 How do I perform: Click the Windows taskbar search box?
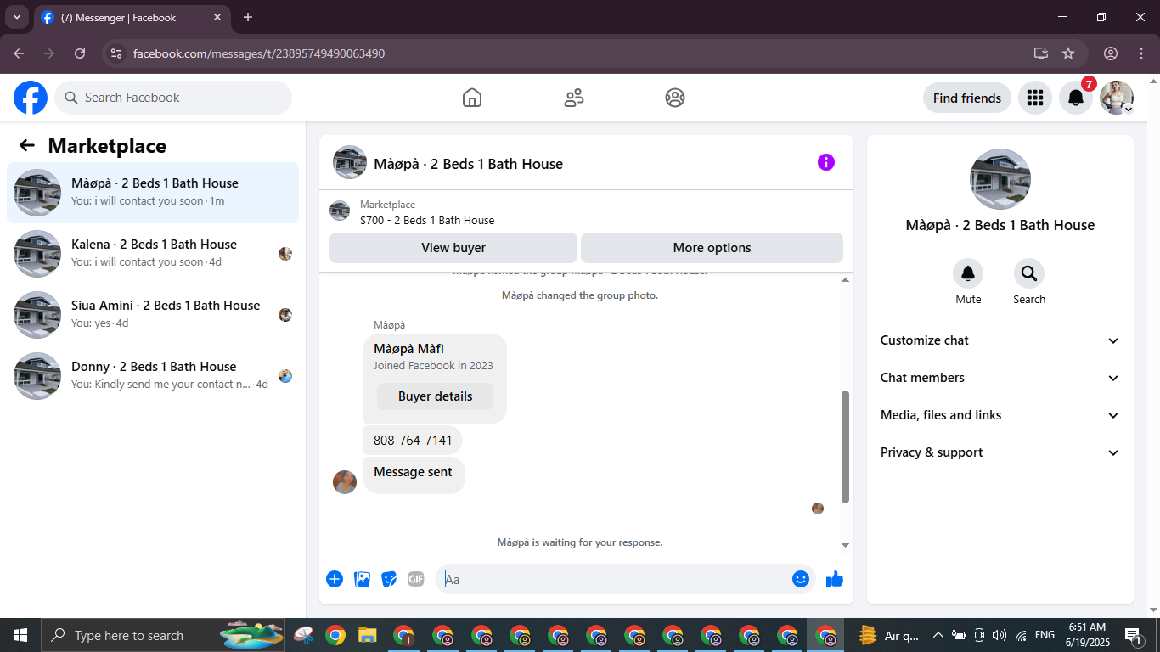[x=161, y=635]
